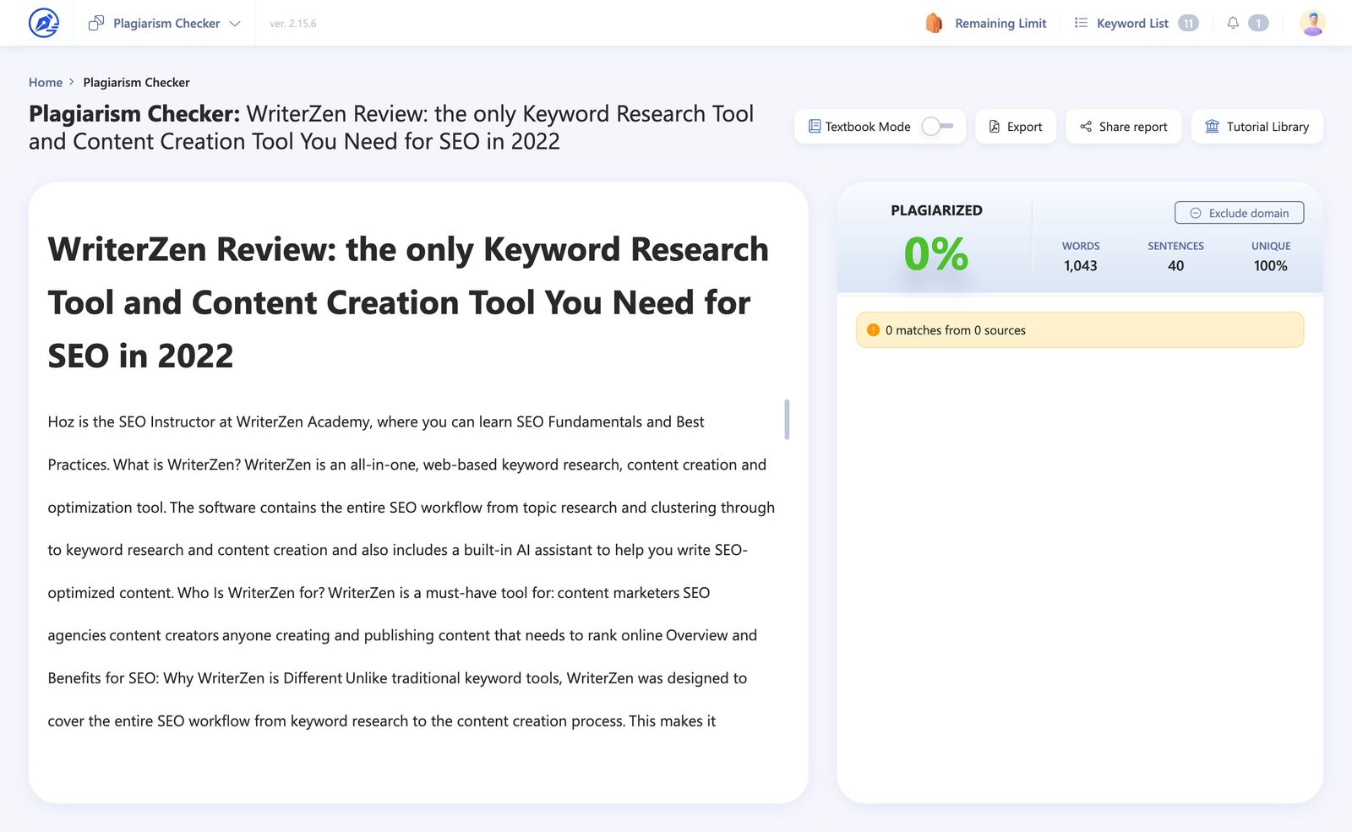Click the 'Plagiarism Checker:' page title
Screen dimensions: 1352x832
134,113
